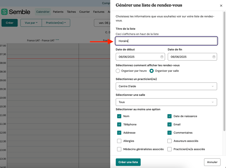Close the appointment list panel
226x168 pixels.
point(221,5)
